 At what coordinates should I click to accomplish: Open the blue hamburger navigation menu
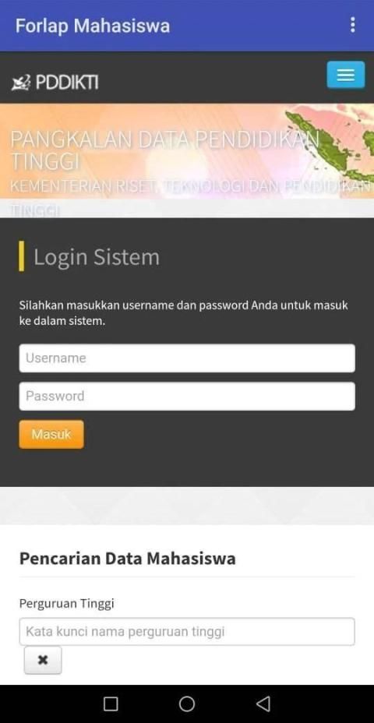tap(345, 75)
